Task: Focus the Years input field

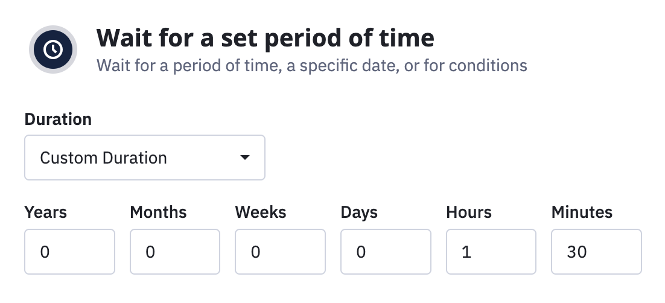Action: pyautogui.click(x=69, y=252)
